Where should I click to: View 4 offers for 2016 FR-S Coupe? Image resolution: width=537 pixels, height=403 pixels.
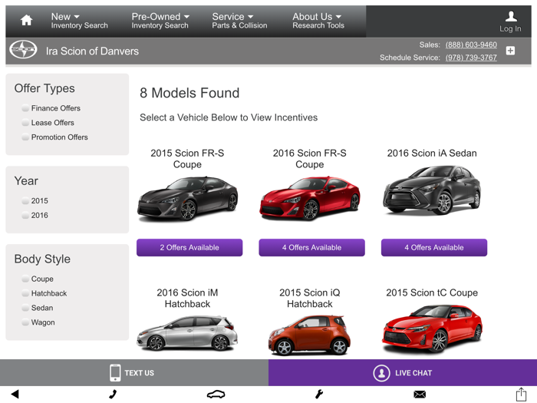[311, 247]
